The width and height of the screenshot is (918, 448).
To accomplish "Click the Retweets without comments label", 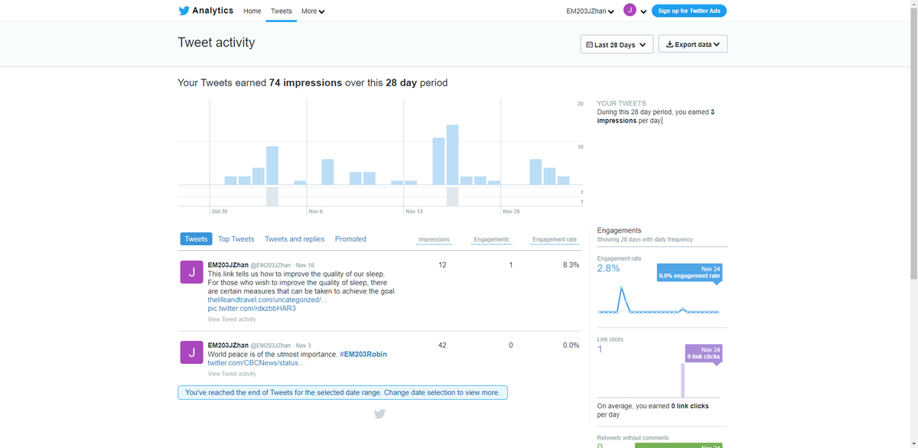I will [x=633, y=438].
